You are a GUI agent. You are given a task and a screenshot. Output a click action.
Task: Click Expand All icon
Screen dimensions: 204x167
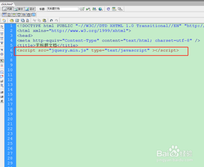pos(2,43)
